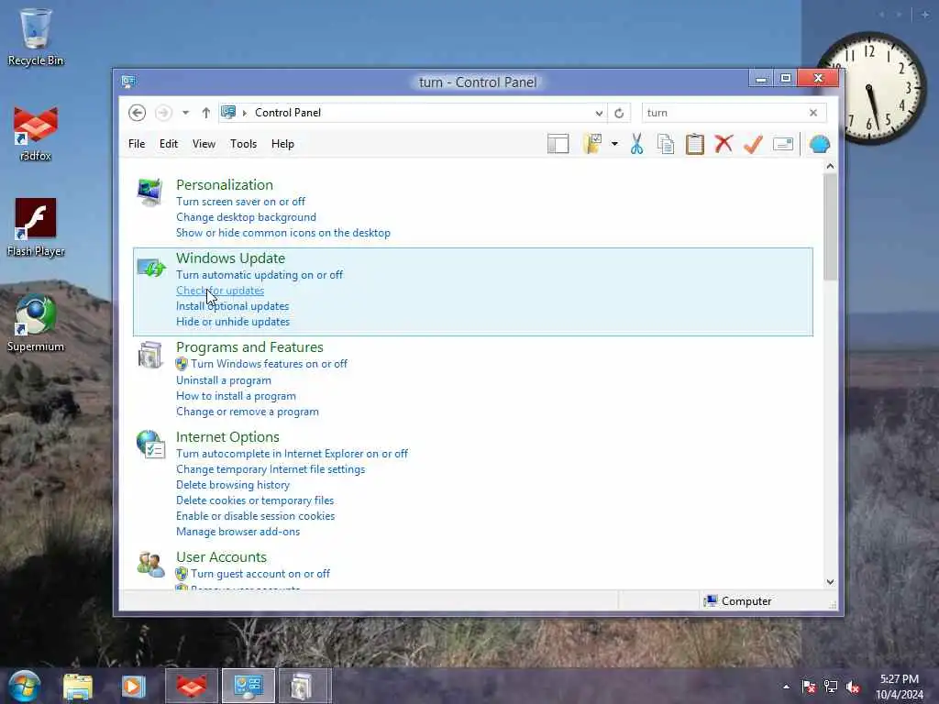Click the scrollbar down arrow in Control Panel
The width and height of the screenshot is (939, 704).
830,582
